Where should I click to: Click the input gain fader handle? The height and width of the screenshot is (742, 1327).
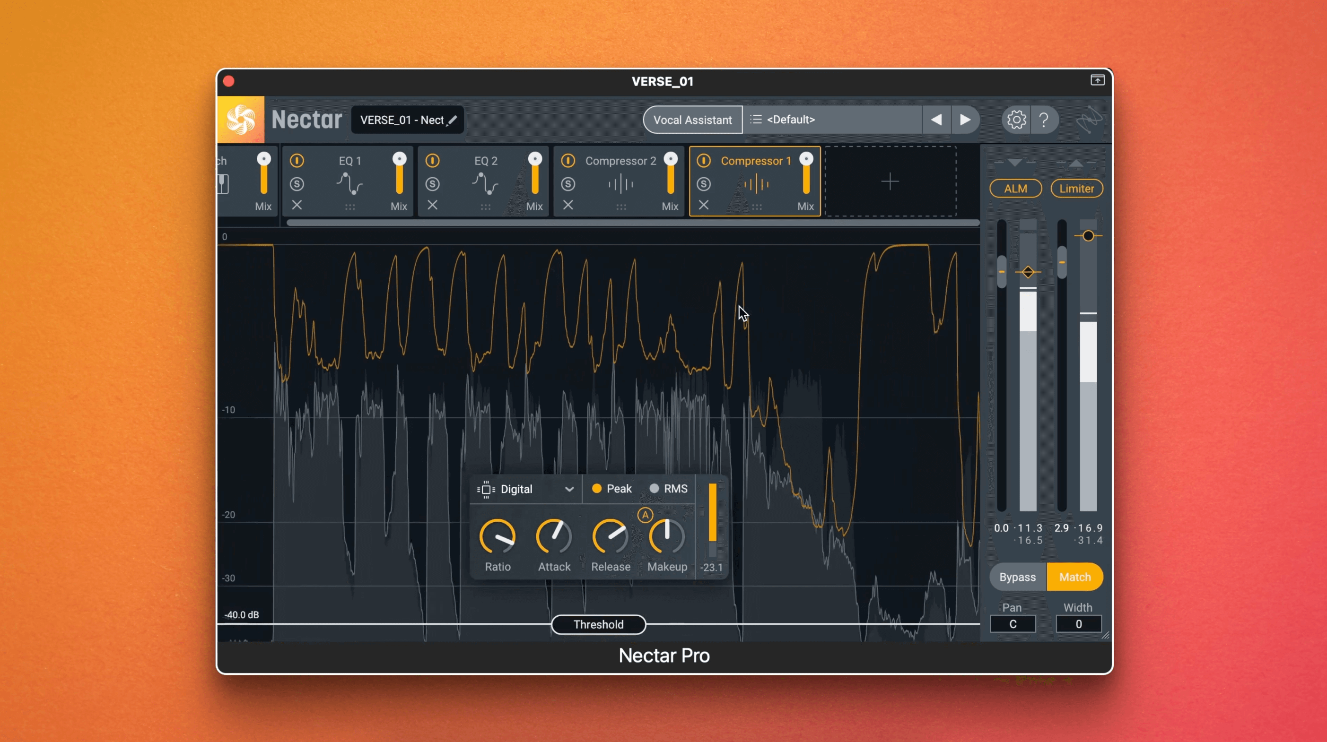pyautogui.click(x=1002, y=271)
